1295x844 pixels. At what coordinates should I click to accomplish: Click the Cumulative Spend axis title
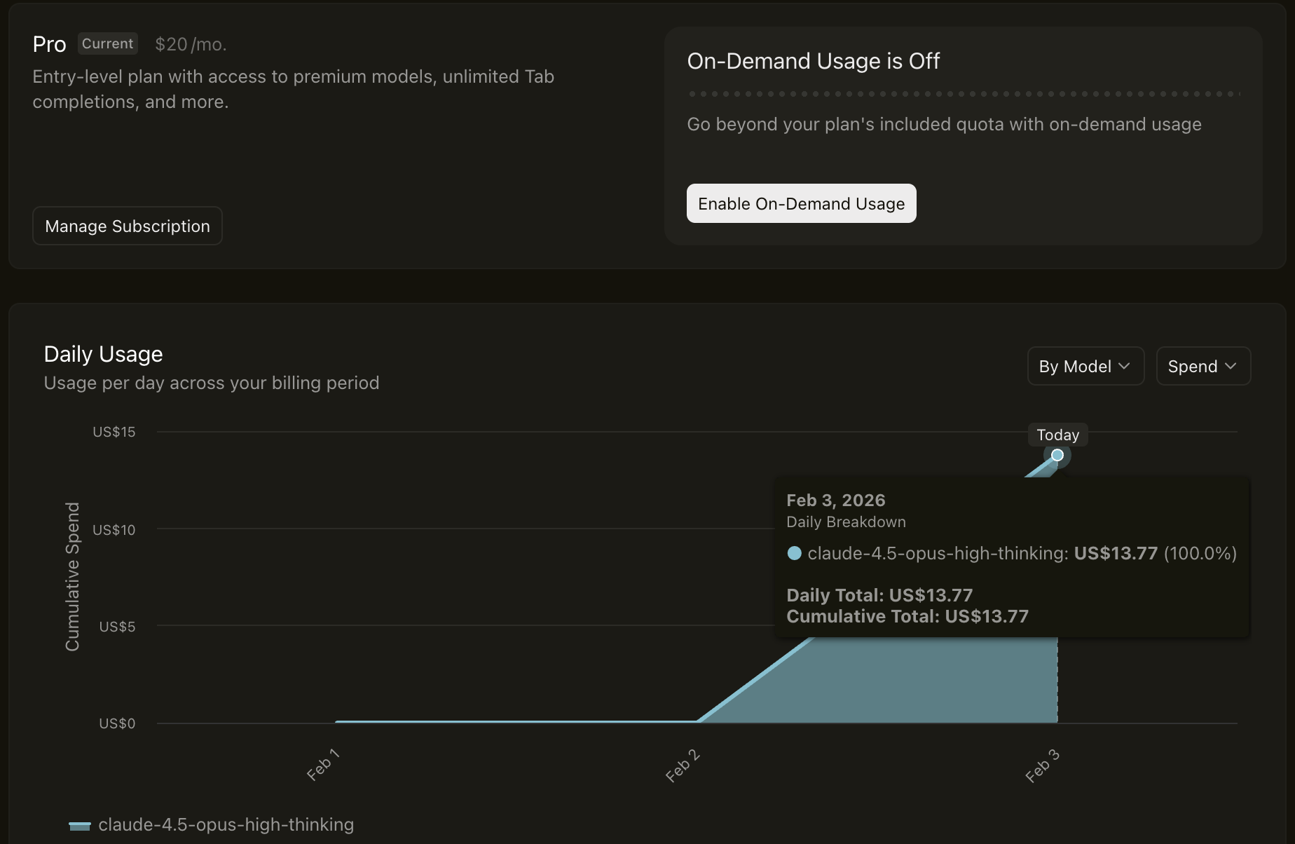pos(72,576)
